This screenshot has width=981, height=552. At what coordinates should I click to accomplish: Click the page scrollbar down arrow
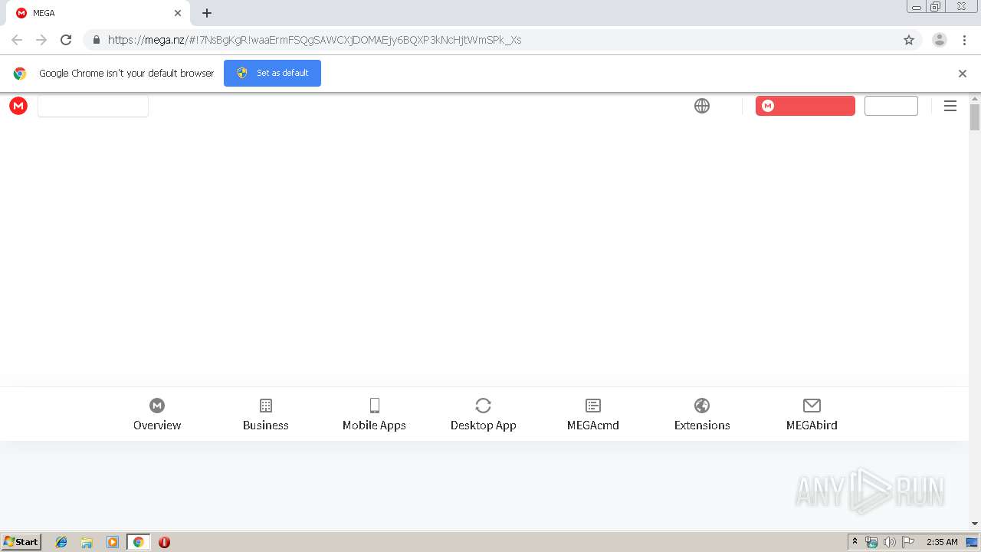pos(975,524)
